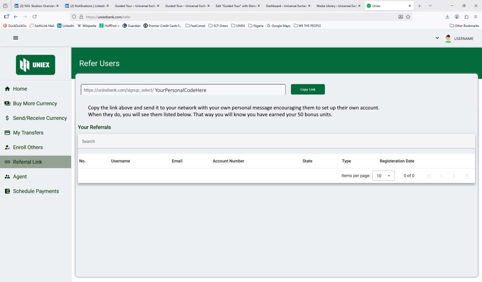Viewport: 482px width, 282px height.
Task: Click the Home house icon in sidebar
Action: pos(7,89)
